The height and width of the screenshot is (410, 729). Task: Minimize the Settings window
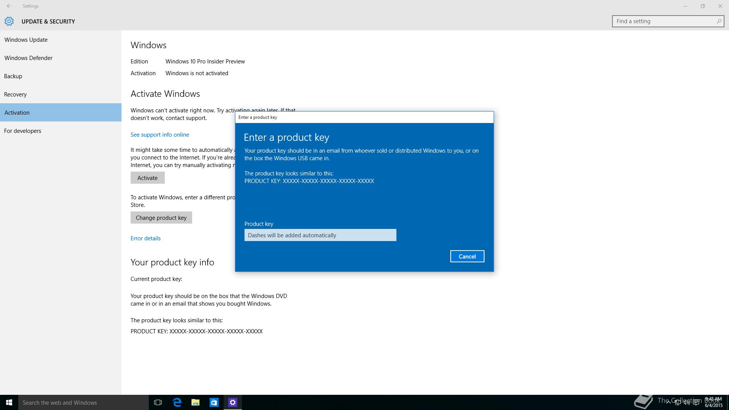(x=685, y=6)
